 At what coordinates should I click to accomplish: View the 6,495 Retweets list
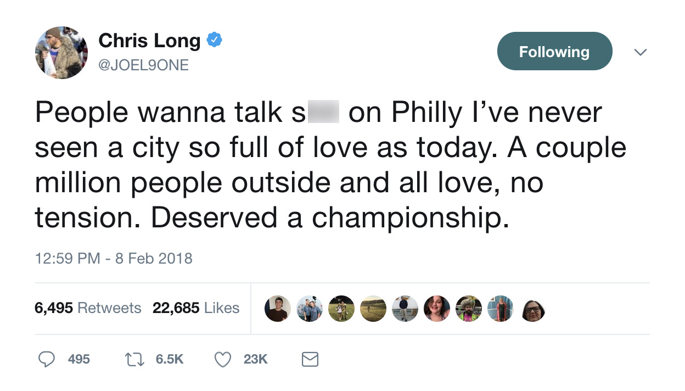(88, 308)
